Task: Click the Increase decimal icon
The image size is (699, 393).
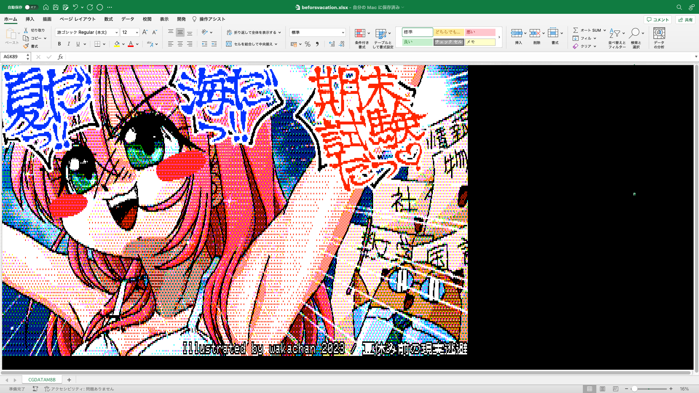Action: pos(332,44)
